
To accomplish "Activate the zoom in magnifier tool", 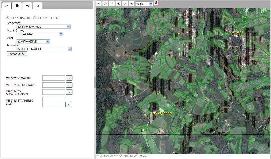I will 99,3.
